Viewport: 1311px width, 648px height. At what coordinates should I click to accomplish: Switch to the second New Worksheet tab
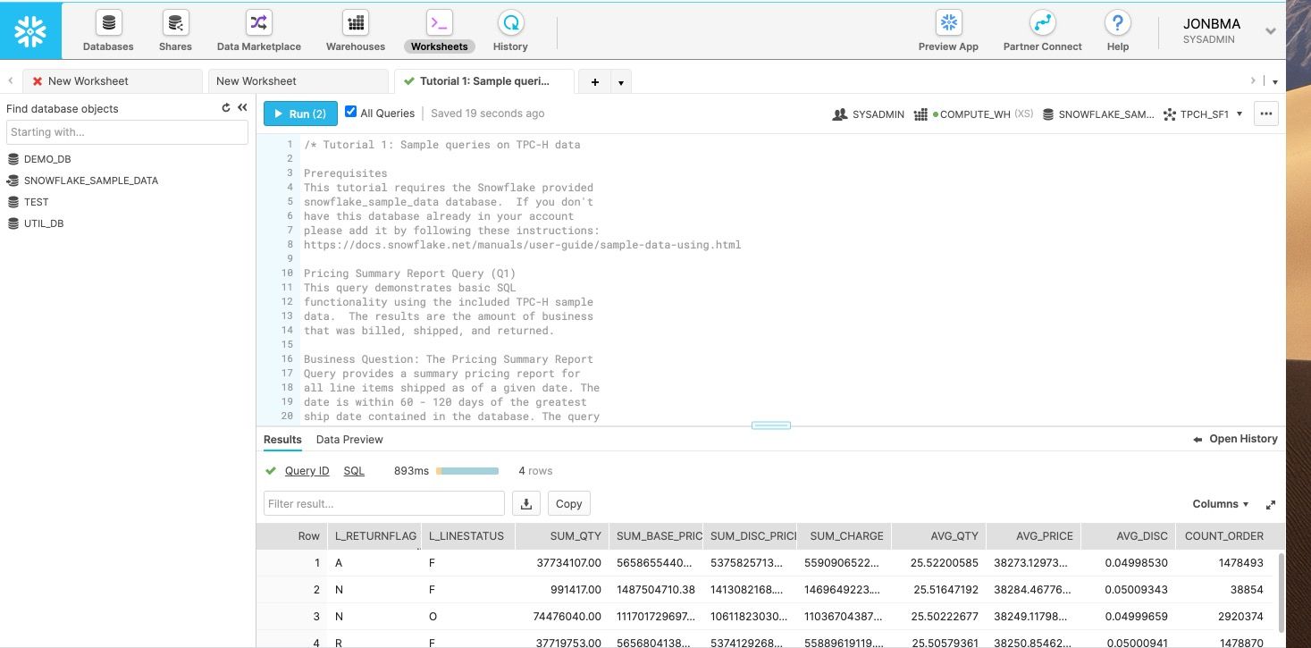299,80
